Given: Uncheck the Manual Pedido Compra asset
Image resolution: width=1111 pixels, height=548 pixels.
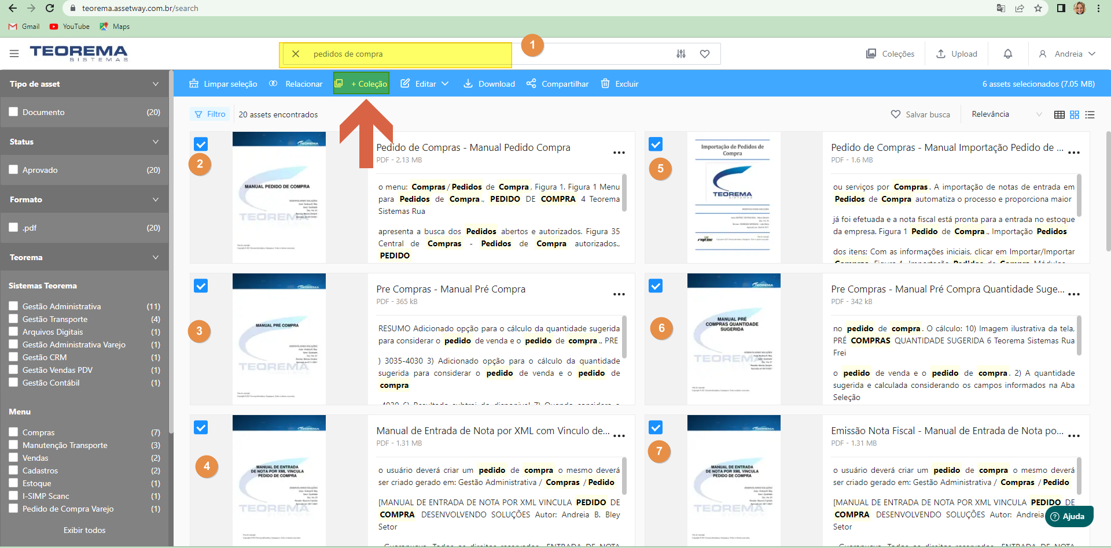Looking at the screenshot, I should pos(201,144).
